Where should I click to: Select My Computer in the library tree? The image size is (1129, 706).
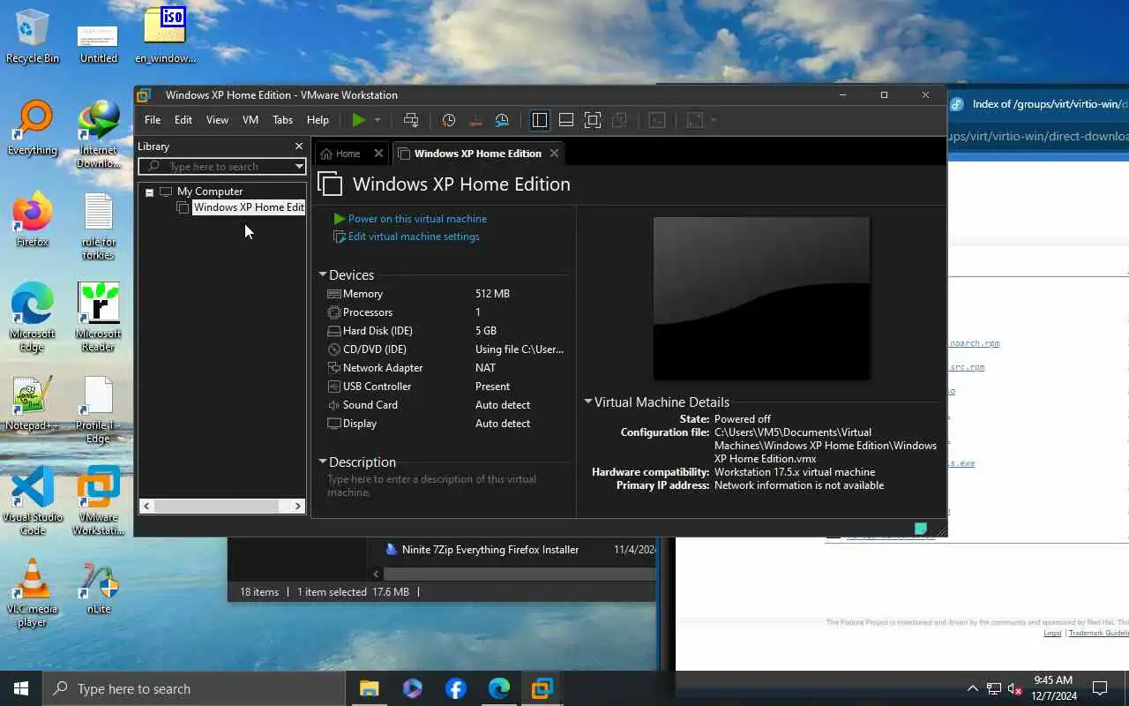pos(210,192)
